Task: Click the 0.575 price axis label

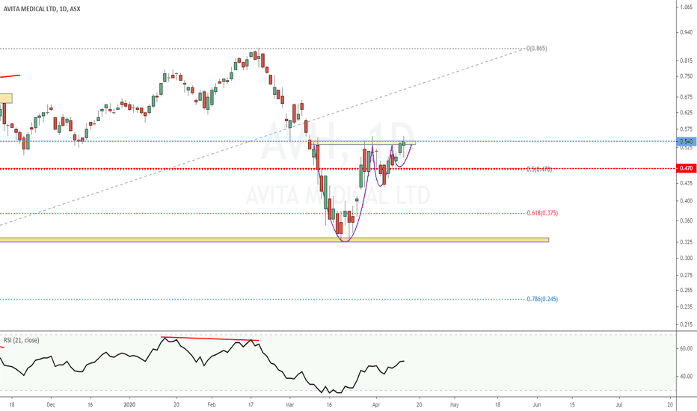Action: click(686, 129)
